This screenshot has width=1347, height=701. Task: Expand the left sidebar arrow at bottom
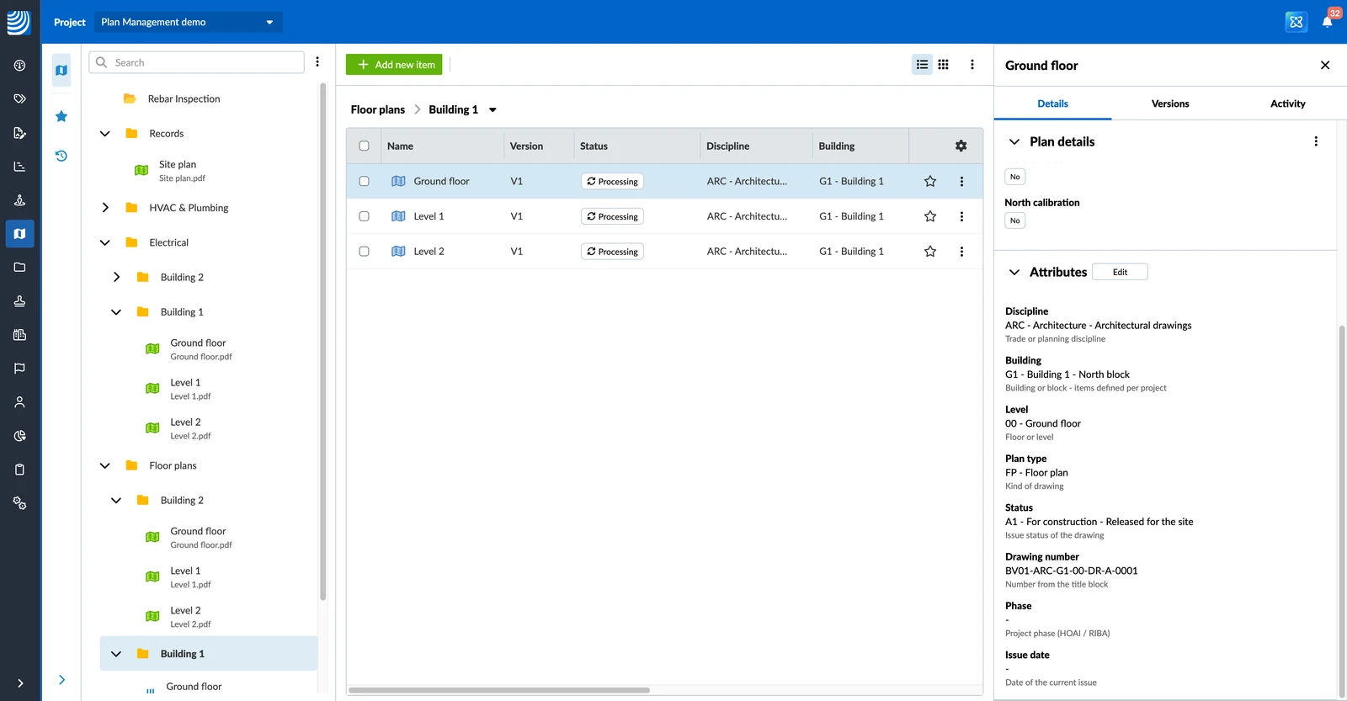(x=20, y=683)
